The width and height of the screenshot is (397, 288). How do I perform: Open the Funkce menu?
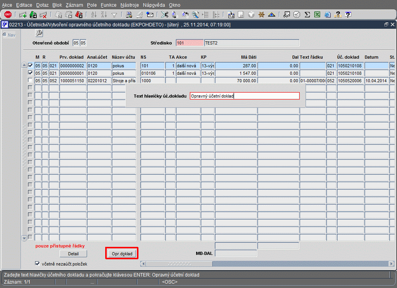[x=108, y=5]
